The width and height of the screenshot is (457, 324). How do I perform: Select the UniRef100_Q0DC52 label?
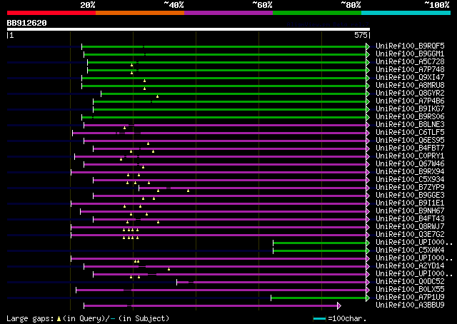click(410, 282)
